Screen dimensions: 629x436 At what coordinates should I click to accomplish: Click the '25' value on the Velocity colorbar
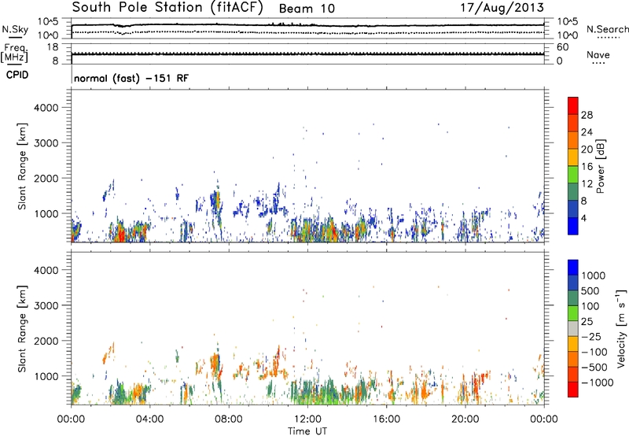point(587,321)
